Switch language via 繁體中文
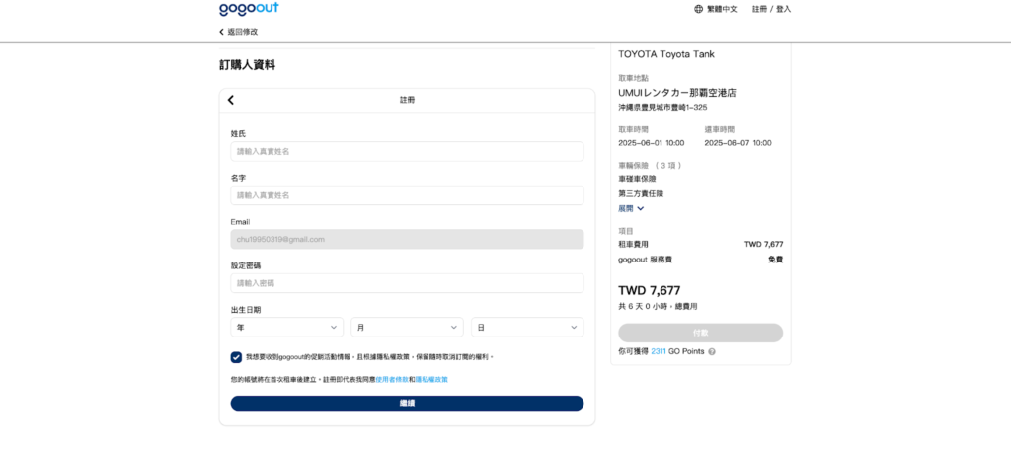The width and height of the screenshot is (1011, 449). [722, 9]
